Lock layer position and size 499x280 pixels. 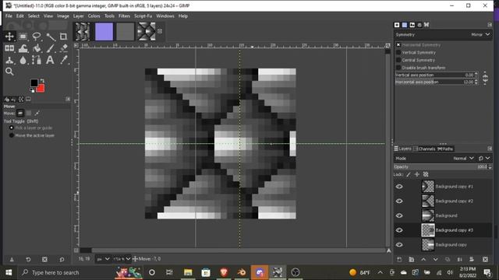pyautogui.click(x=417, y=174)
